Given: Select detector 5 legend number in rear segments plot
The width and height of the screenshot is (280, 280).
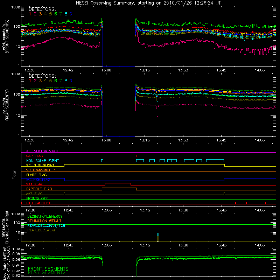Looking at the screenshot, I should tap(50, 81).
